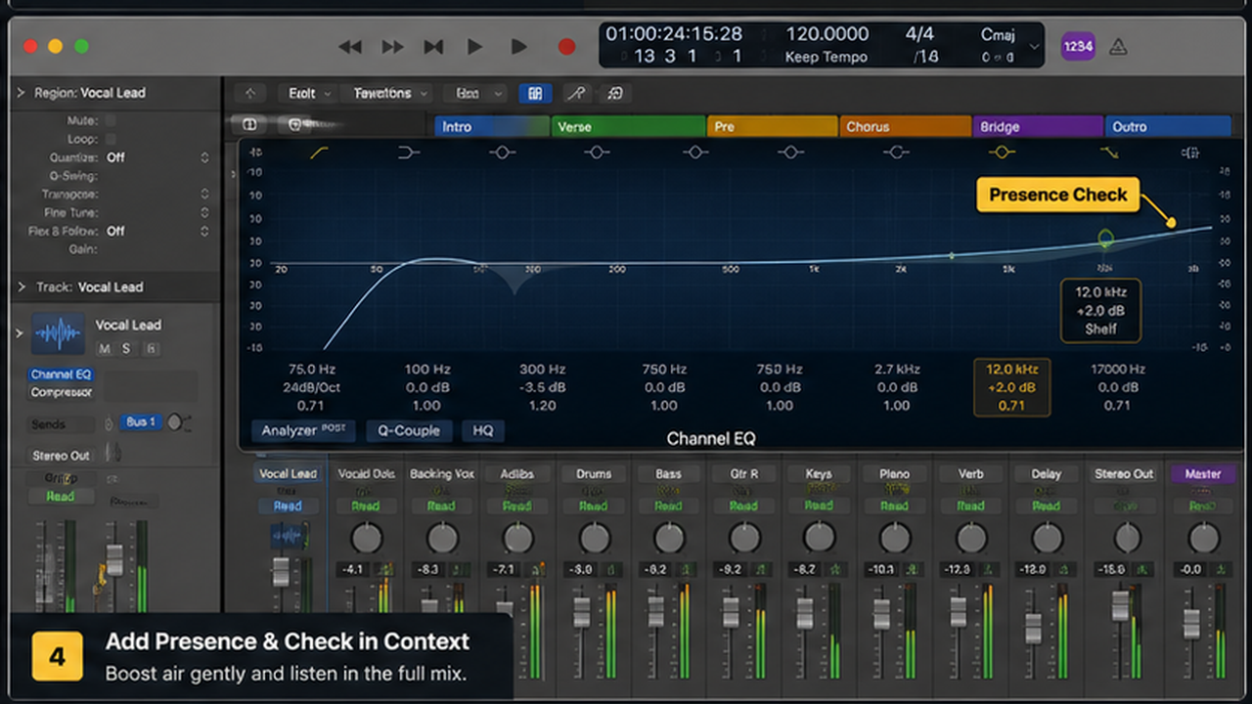This screenshot has height=704, width=1252.
Task: Click the go-to-beginning transport icon
Action: 433,47
